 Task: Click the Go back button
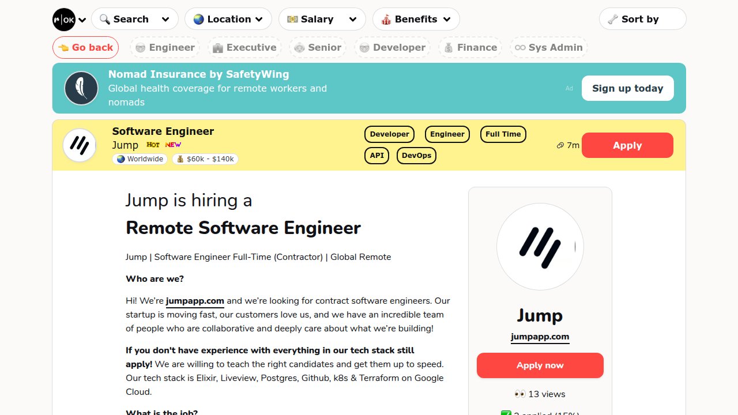(85, 47)
